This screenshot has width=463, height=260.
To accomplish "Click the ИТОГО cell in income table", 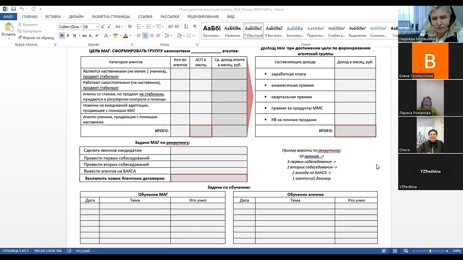I will click(355, 131).
